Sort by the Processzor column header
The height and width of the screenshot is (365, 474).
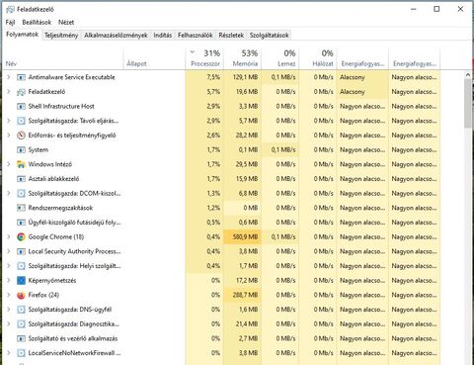[x=204, y=58]
